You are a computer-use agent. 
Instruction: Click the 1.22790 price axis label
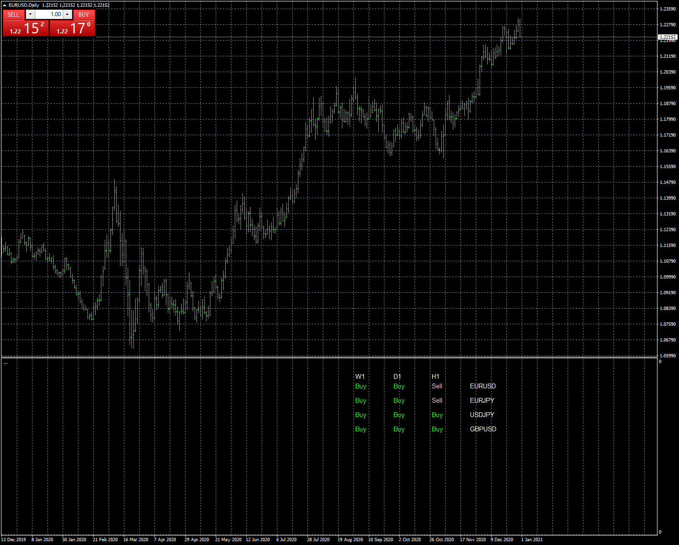coord(668,25)
